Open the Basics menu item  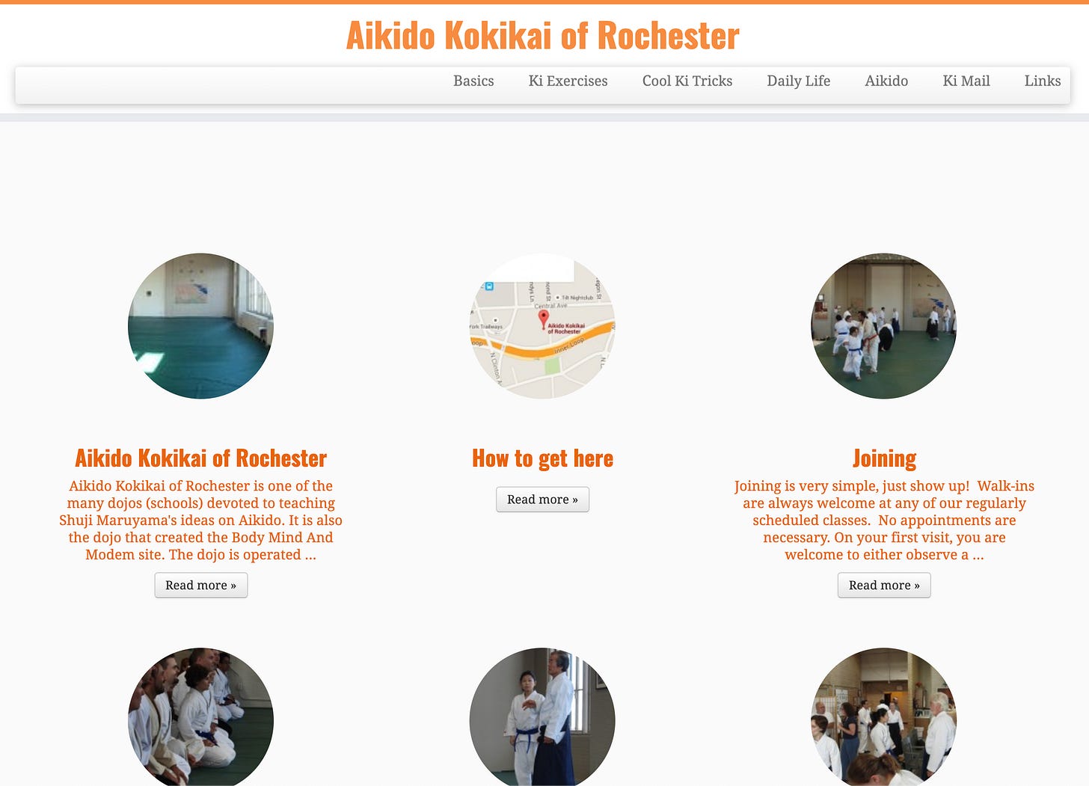[x=473, y=81]
